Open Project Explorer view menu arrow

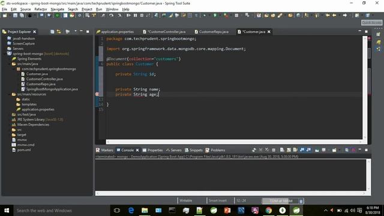tap(76, 31)
